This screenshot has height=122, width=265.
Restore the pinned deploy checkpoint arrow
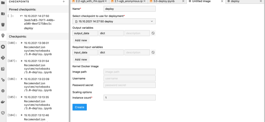(x=21, y=16)
